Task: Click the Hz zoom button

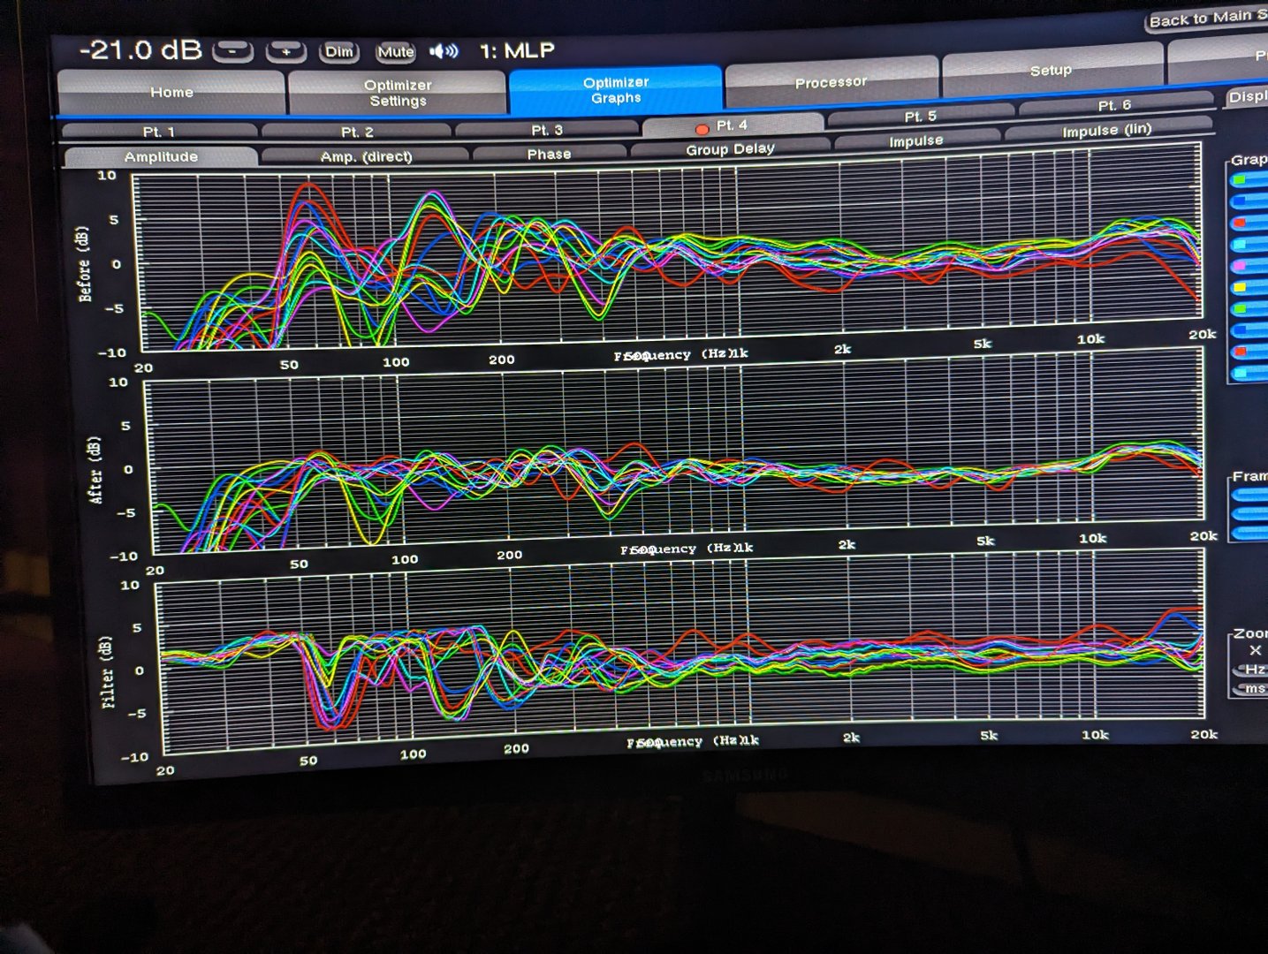Action: tap(1253, 670)
